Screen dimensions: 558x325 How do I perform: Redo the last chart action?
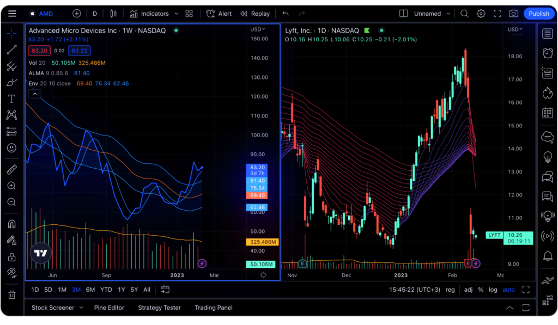click(x=302, y=14)
